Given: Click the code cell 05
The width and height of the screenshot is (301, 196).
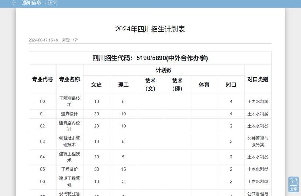Looking at the screenshot, I should click(42, 169).
